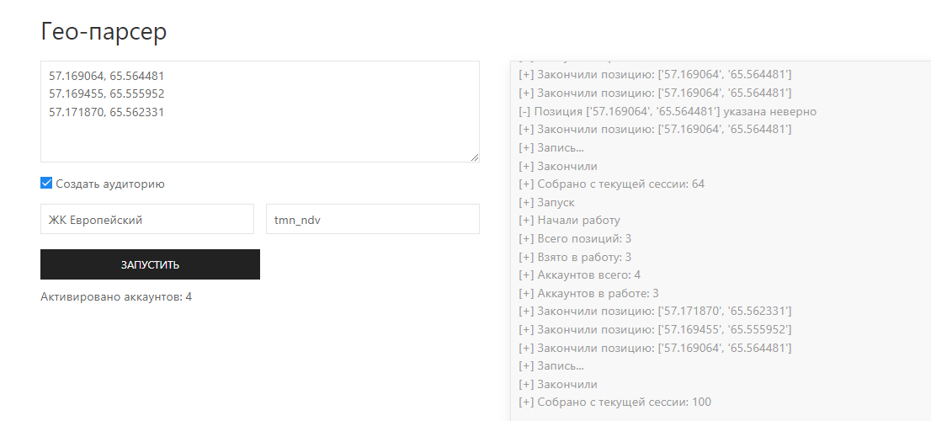
Task: Click the 'Активировано аккаунтов: 4' status text
Action: (x=116, y=296)
